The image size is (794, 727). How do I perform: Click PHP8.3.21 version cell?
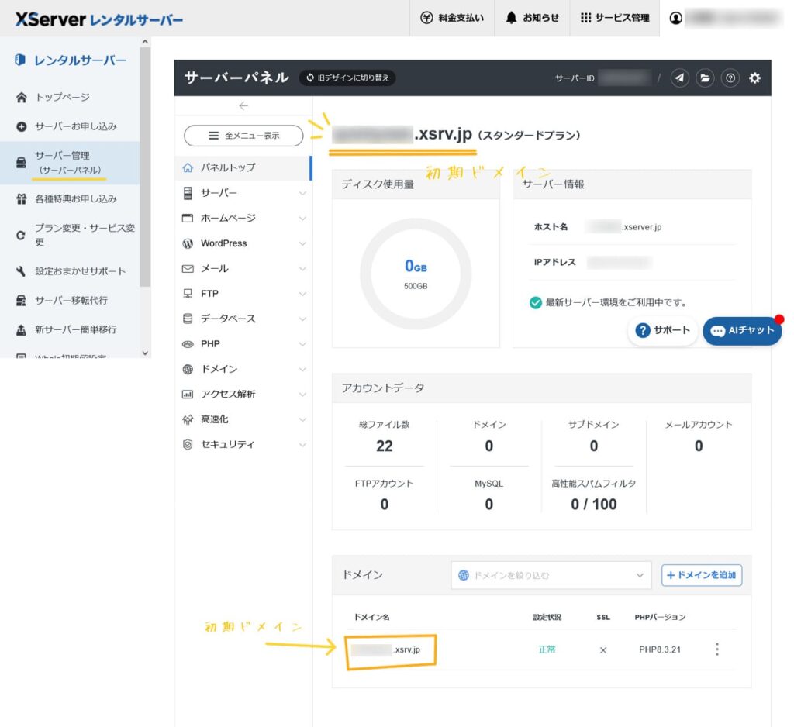click(660, 649)
